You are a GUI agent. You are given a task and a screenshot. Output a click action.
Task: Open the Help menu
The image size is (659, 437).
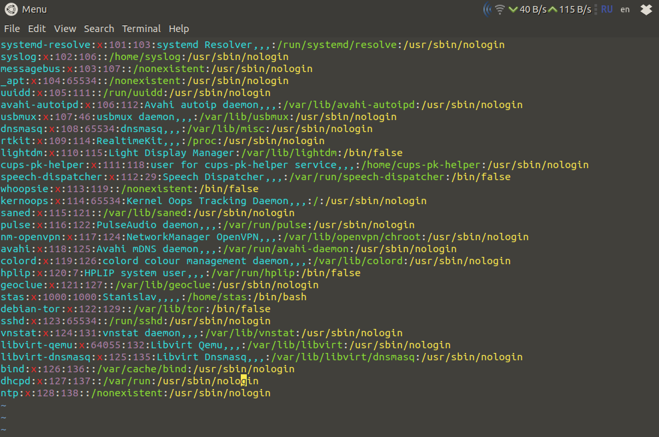179,29
